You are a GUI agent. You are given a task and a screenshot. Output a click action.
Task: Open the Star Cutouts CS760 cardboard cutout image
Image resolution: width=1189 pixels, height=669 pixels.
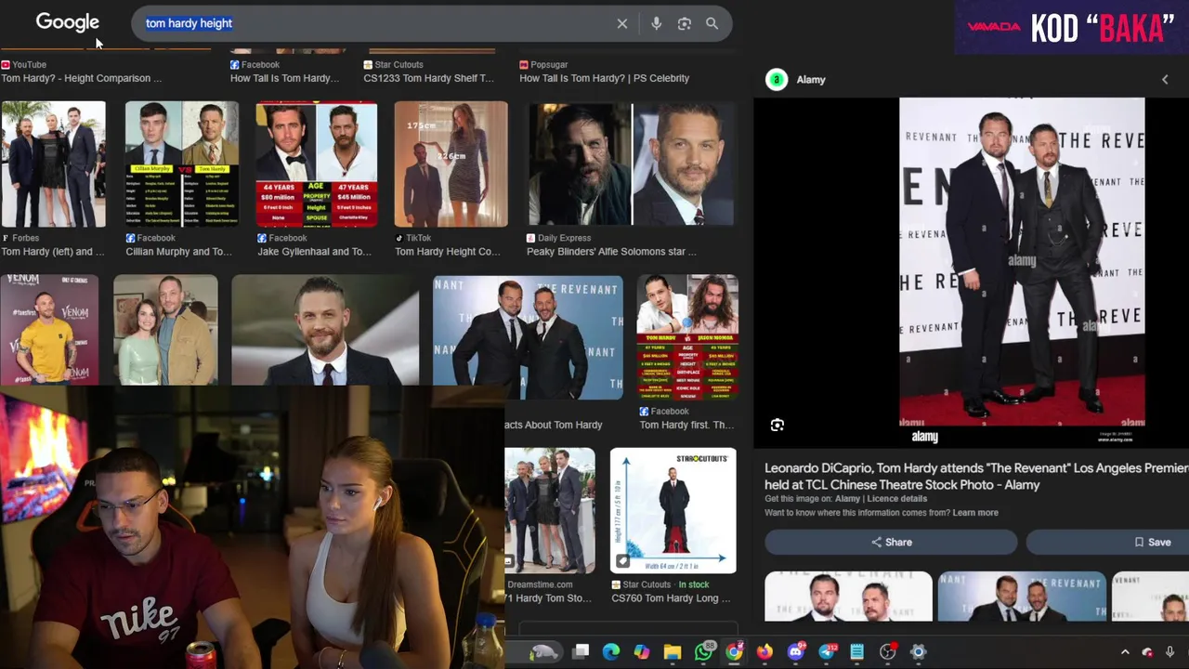point(673,511)
